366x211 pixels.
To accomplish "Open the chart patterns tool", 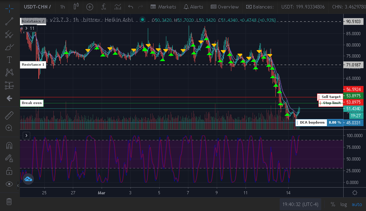I will tap(9, 72).
